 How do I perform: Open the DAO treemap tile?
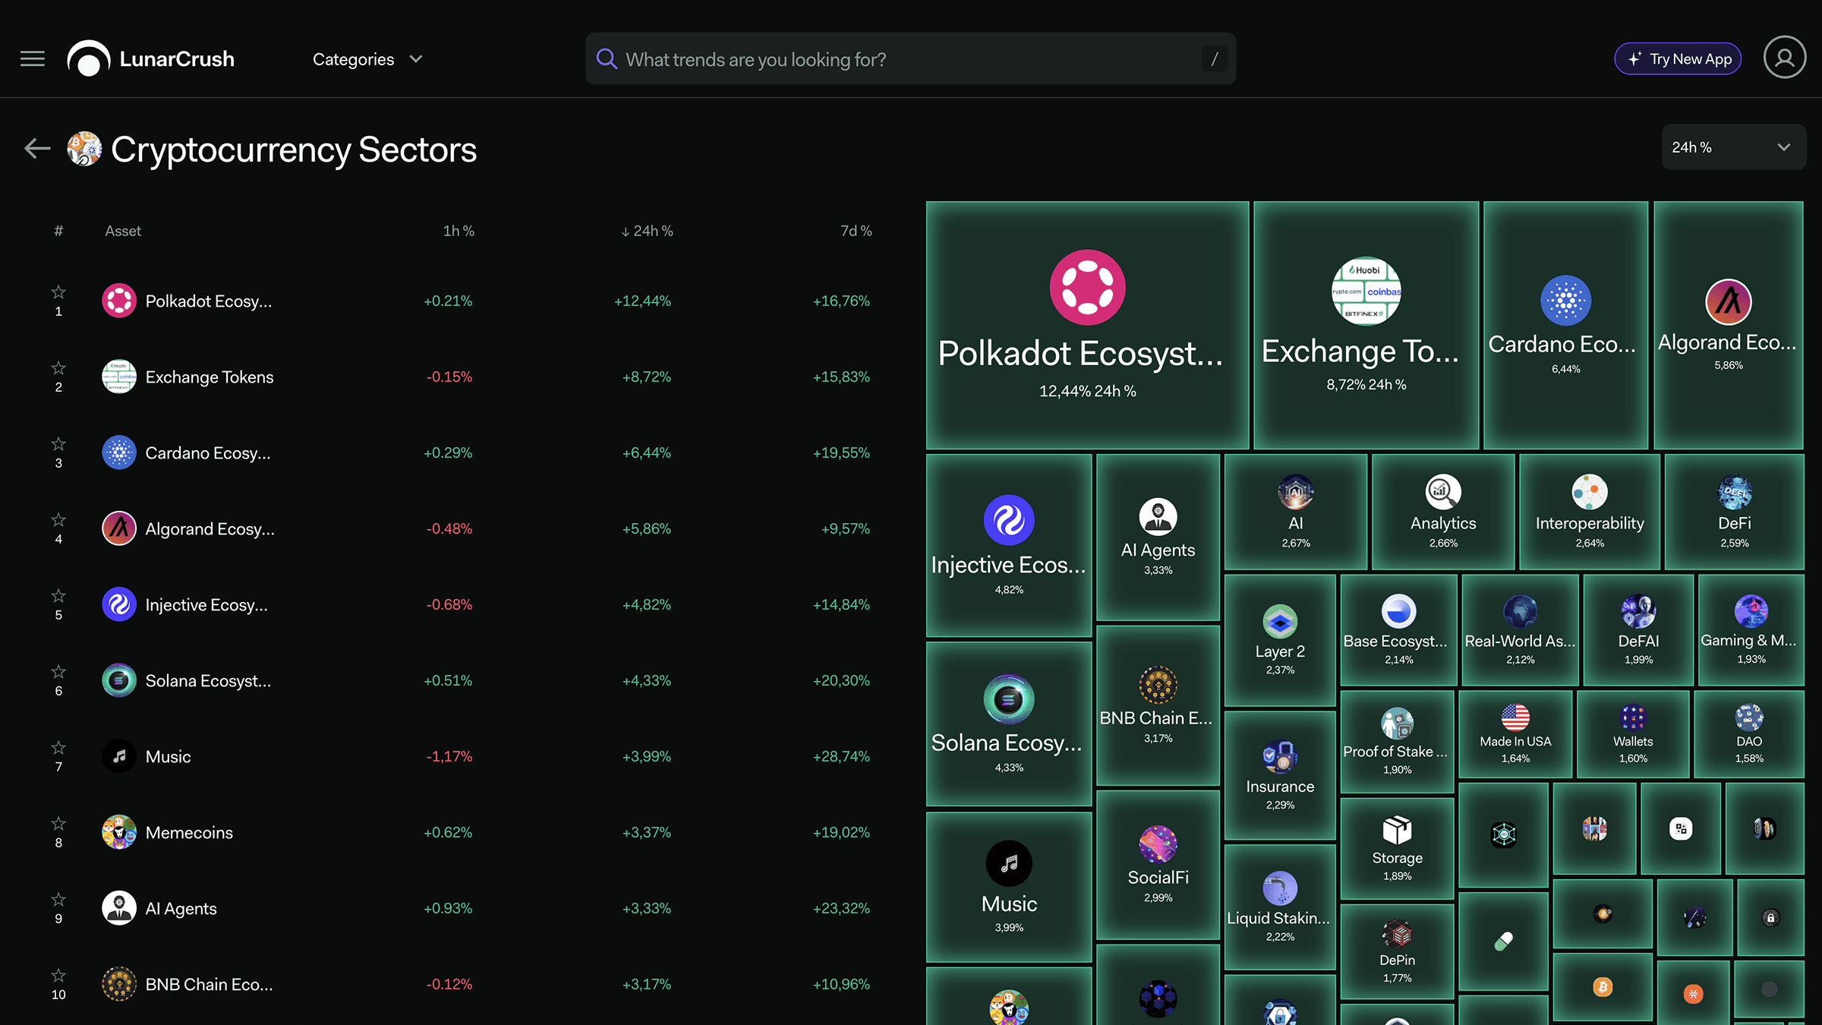(x=1749, y=733)
